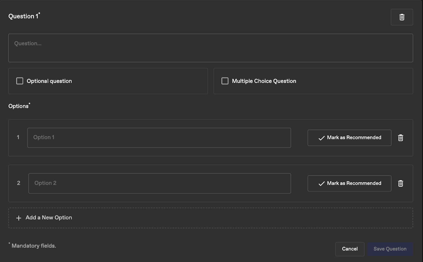This screenshot has height=262, width=423.
Task: Add a New Option to the question
Action: coord(49,218)
